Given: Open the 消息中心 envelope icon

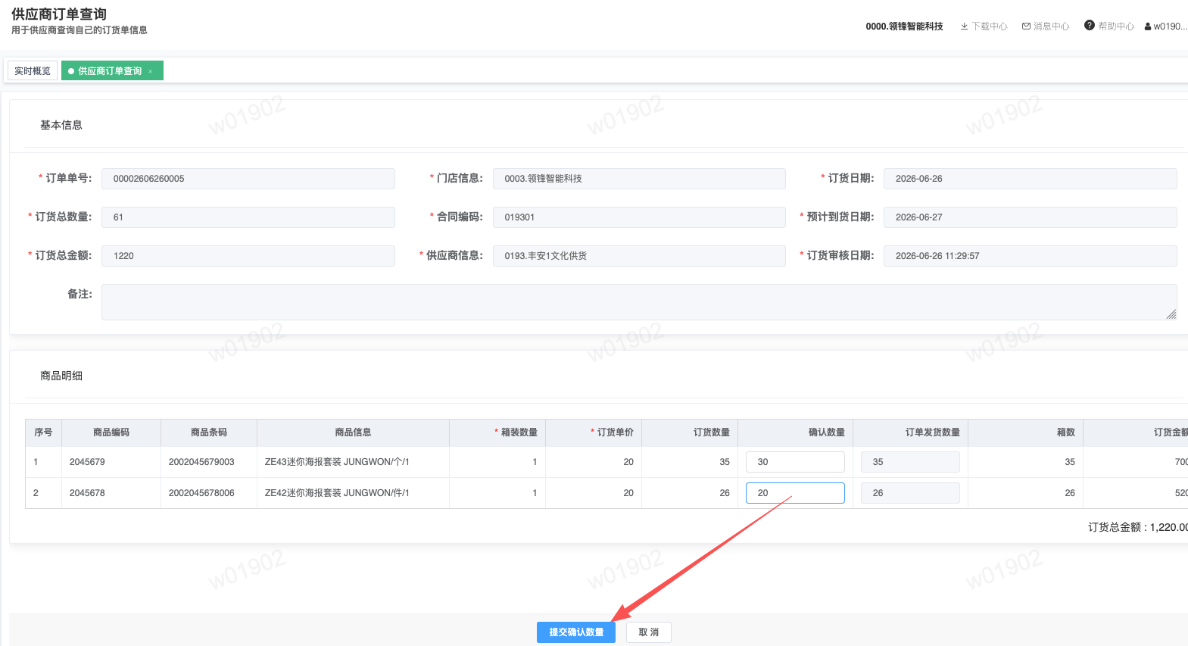Looking at the screenshot, I should point(1026,27).
